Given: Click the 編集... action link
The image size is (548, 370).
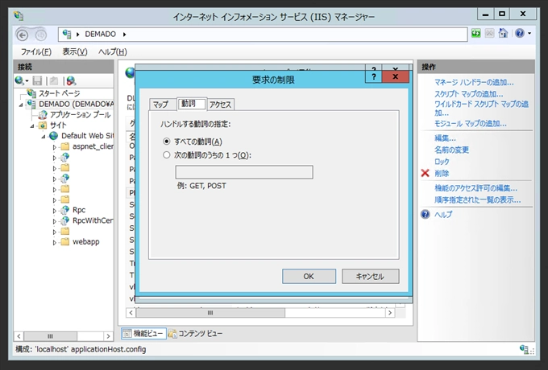Looking at the screenshot, I should coord(445,138).
